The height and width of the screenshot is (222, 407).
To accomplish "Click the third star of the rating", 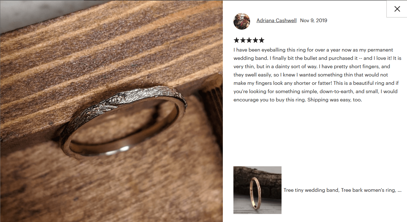I will [249, 40].
